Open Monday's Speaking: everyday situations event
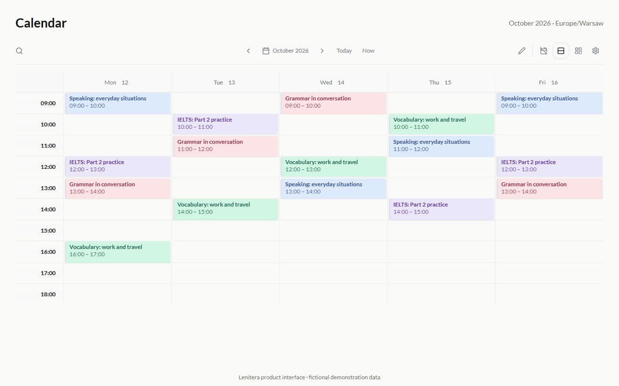This screenshot has height=386, width=619. (118, 103)
